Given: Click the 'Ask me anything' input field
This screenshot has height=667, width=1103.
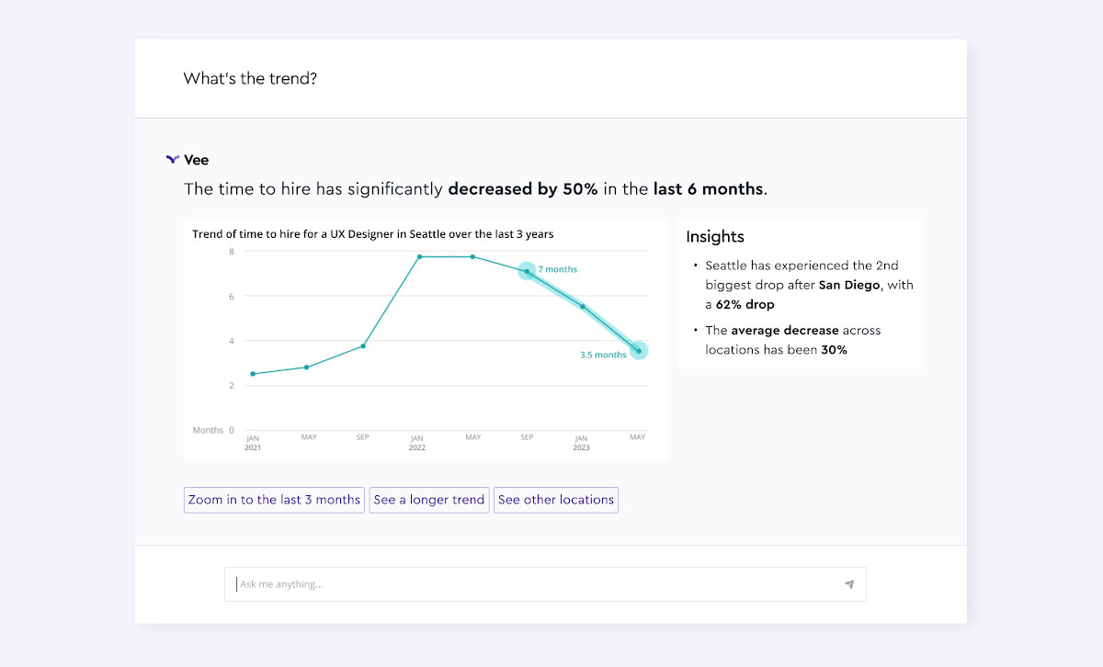Looking at the screenshot, I should 533,584.
